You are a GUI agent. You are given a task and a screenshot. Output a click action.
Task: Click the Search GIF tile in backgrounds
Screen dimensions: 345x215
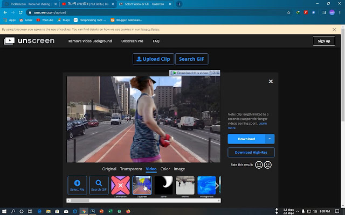click(99, 185)
